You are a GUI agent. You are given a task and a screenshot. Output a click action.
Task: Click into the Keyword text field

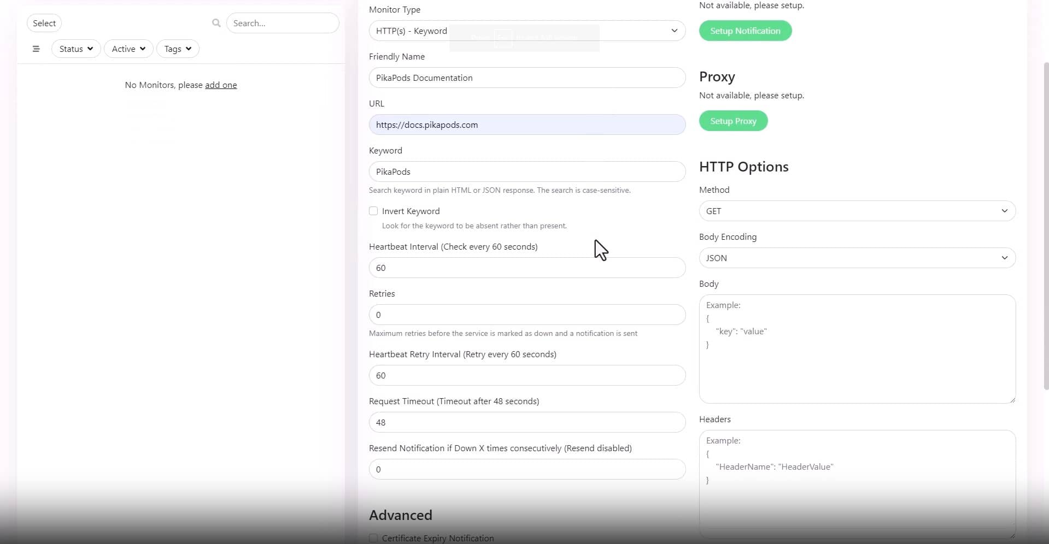526,172
